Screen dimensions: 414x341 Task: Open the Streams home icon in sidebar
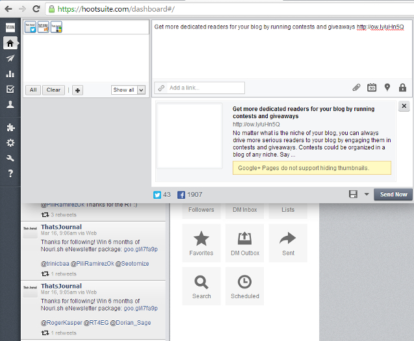[x=10, y=43]
